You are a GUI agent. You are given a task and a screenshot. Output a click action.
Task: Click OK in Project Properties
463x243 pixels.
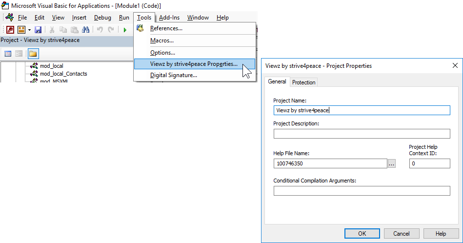362,234
